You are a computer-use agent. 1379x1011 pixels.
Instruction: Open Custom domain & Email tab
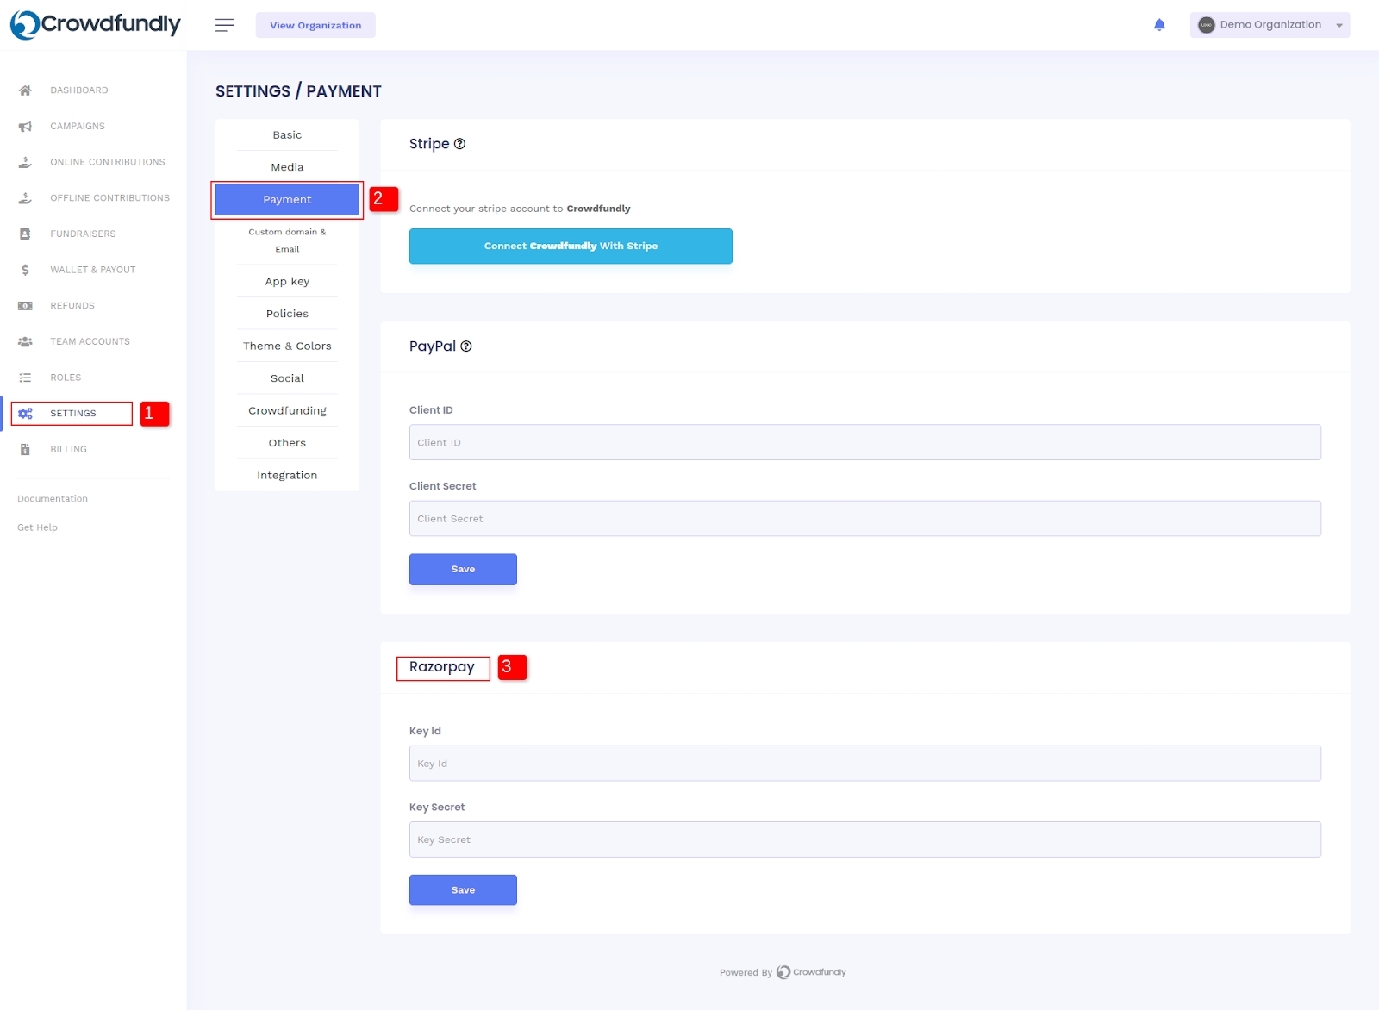287,240
